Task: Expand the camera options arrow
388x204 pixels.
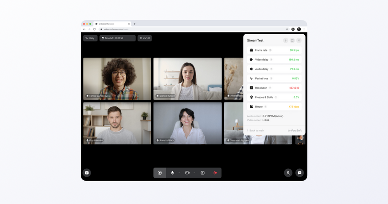Action: 194,173
